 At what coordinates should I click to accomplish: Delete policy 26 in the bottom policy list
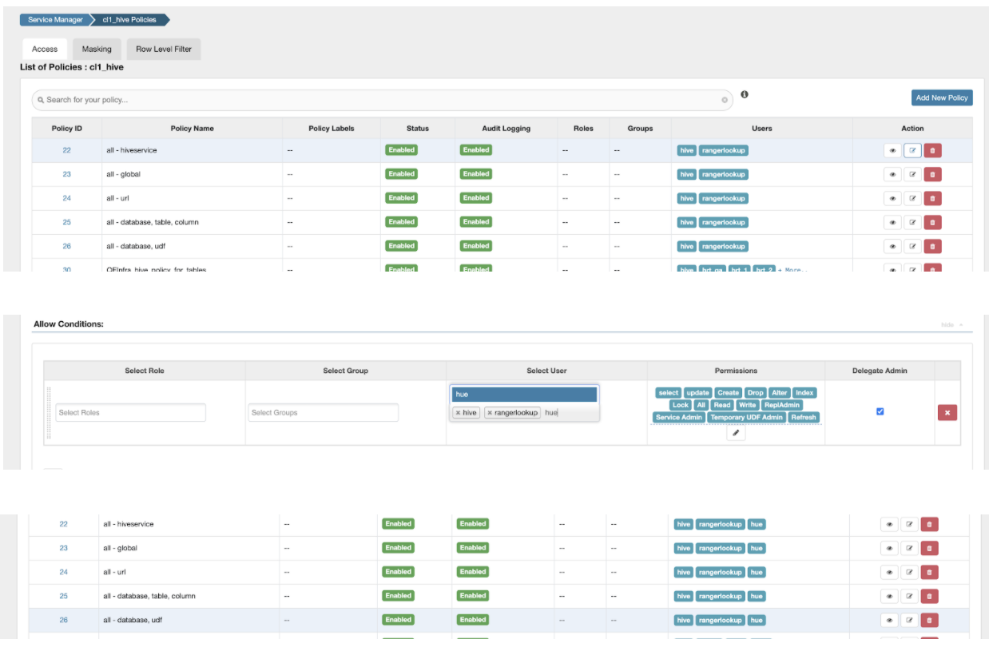coord(929,620)
